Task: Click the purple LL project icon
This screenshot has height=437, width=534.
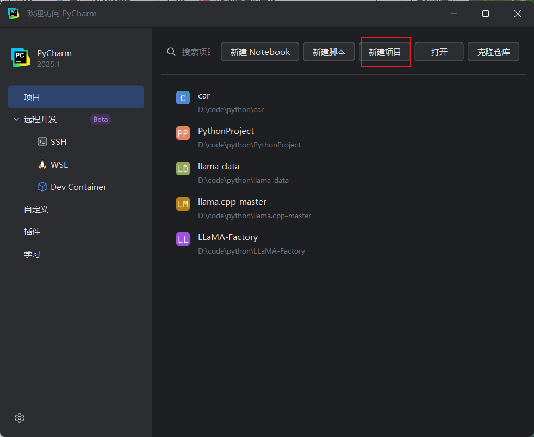Action: pyautogui.click(x=183, y=239)
